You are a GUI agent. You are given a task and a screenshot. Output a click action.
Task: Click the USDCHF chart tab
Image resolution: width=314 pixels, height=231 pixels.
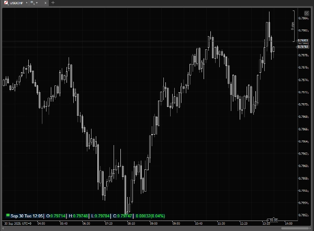click(x=14, y=3)
